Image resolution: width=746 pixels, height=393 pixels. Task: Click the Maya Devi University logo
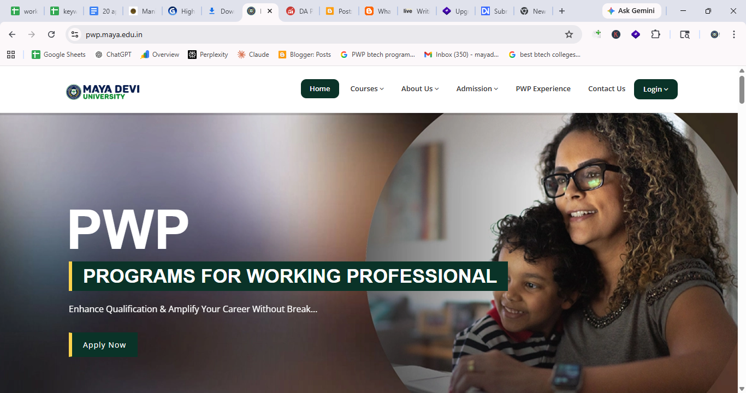tap(103, 92)
